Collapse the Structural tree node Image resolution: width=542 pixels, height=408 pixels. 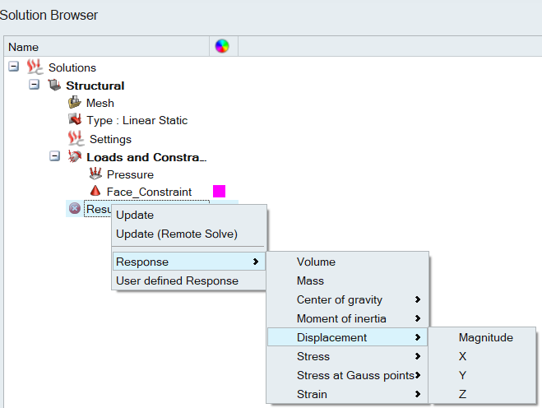click(x=34, y=85)
